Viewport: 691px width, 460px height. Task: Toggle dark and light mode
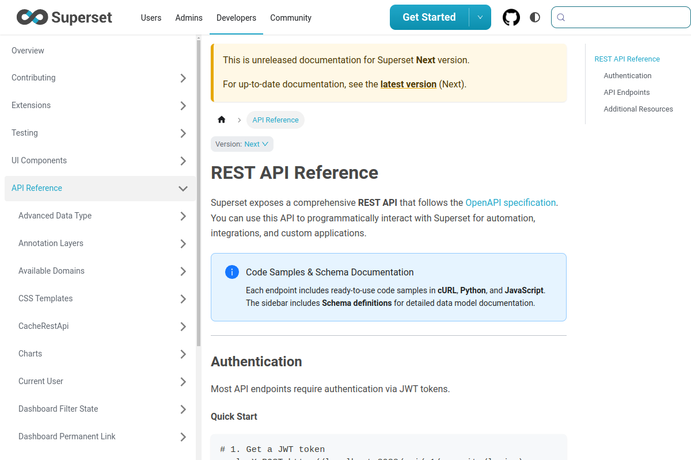point(535,17)
